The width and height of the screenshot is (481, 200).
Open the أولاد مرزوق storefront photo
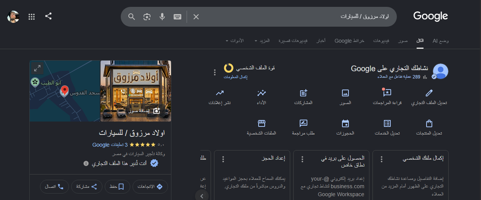click(136, 91)
